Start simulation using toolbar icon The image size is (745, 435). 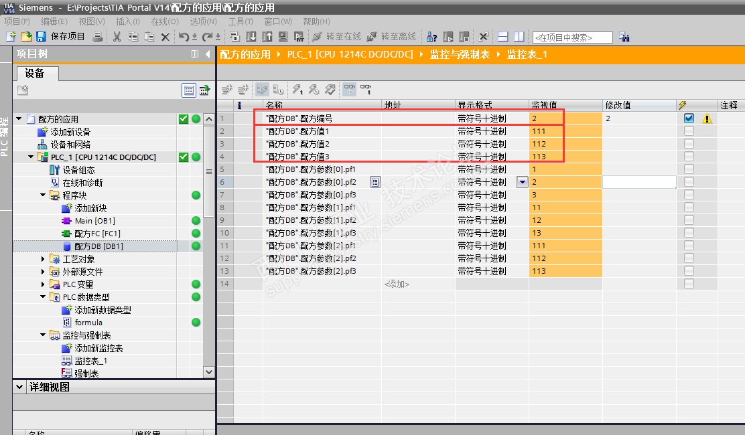tap(283, 37)
